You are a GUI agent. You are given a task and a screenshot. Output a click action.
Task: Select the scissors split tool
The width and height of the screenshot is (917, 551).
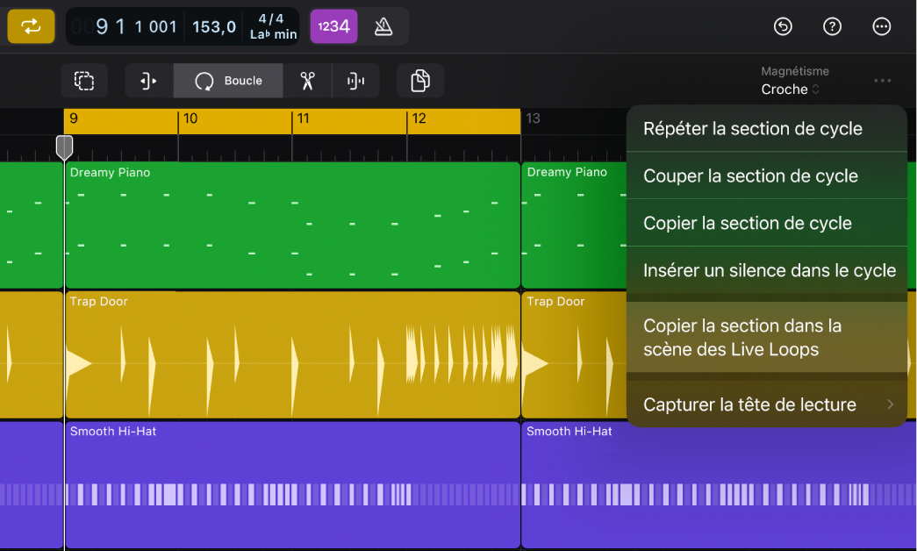305,80
